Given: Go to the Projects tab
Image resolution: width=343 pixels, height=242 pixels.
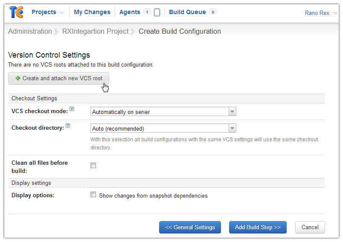Looking at the screenshot, I should pos(44,12).
